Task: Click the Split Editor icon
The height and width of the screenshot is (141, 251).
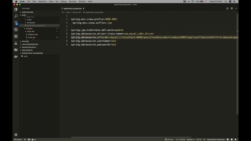Action: coord(232,9)
